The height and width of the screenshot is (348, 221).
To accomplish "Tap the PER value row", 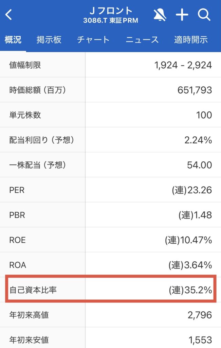I will (110, 190).
